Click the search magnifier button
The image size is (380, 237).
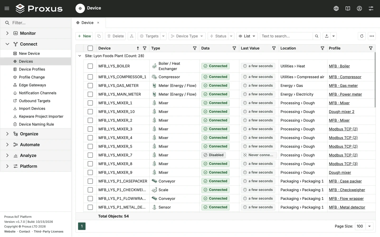pos(317,36)
